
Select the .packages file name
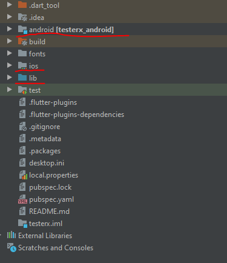click(45, 151)
